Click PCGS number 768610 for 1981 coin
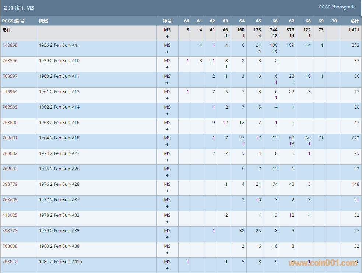Image resolution: width=362 pixels, height=273 pixels. click(x=10, y=262)
